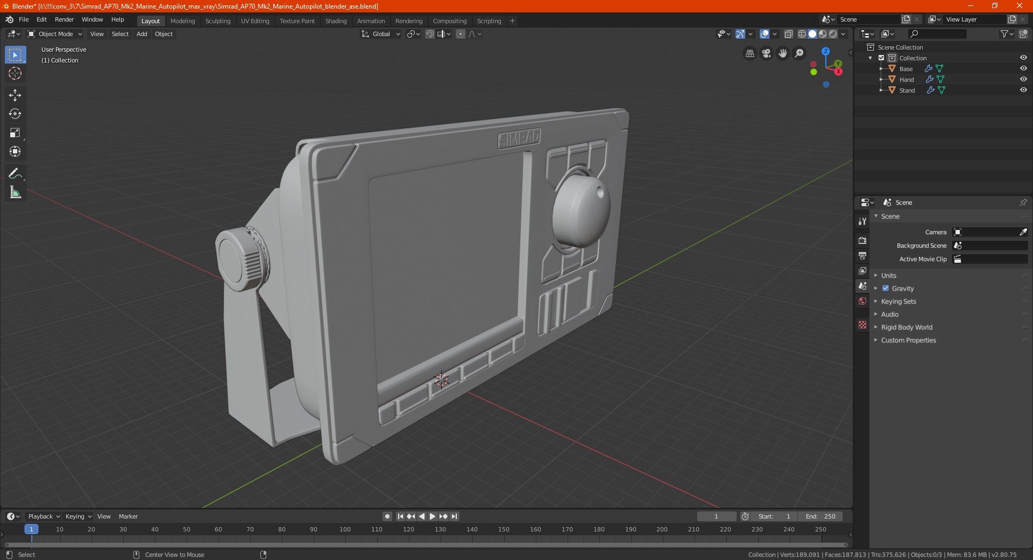Viewport: 1033px width, 560px height.
Task: Open the World properties tab icon
Action: point(862,301)
